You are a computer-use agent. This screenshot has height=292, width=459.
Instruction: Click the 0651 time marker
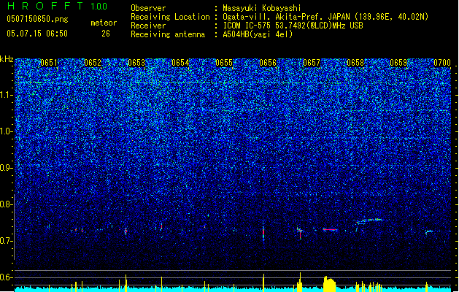tap(49, 63)
